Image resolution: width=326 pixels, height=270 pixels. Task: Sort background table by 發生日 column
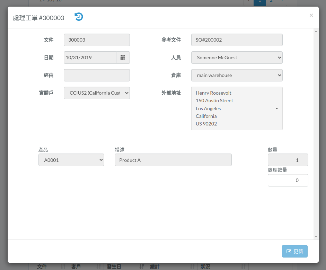click(x=125, y=267)
